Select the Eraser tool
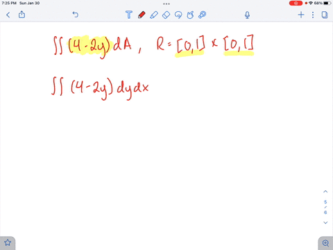Screen dimensions: 333x250 [x=166, y=15]
